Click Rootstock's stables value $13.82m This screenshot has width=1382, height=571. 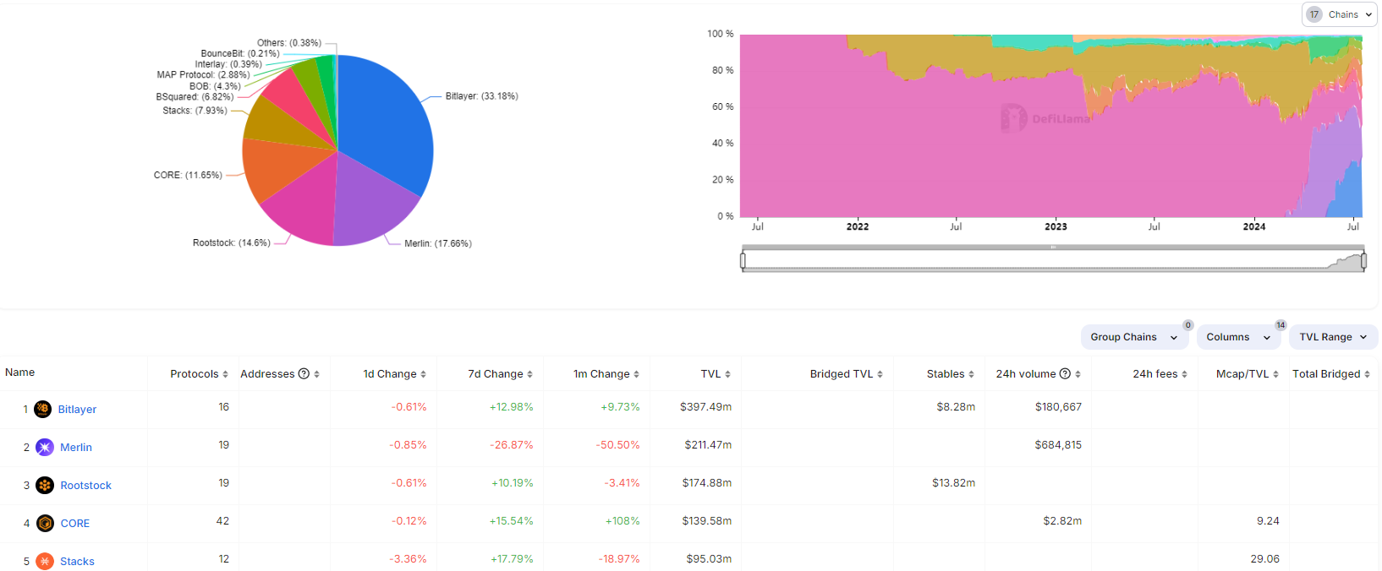(x=954, y=483)
